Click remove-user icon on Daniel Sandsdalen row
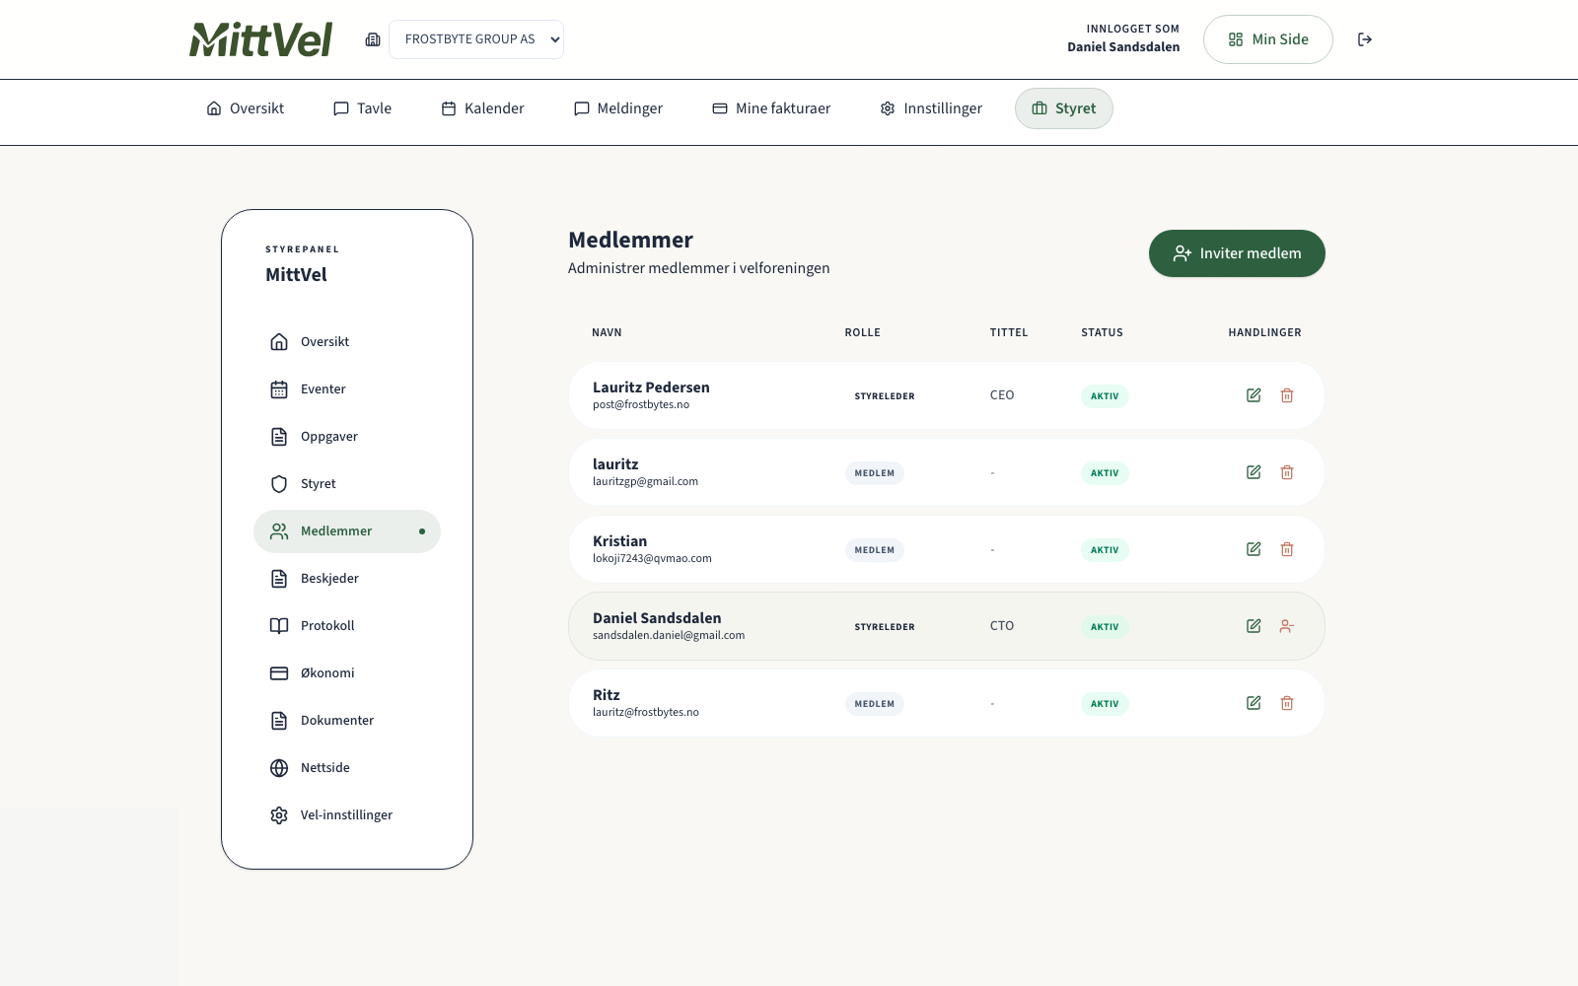 1287,626
